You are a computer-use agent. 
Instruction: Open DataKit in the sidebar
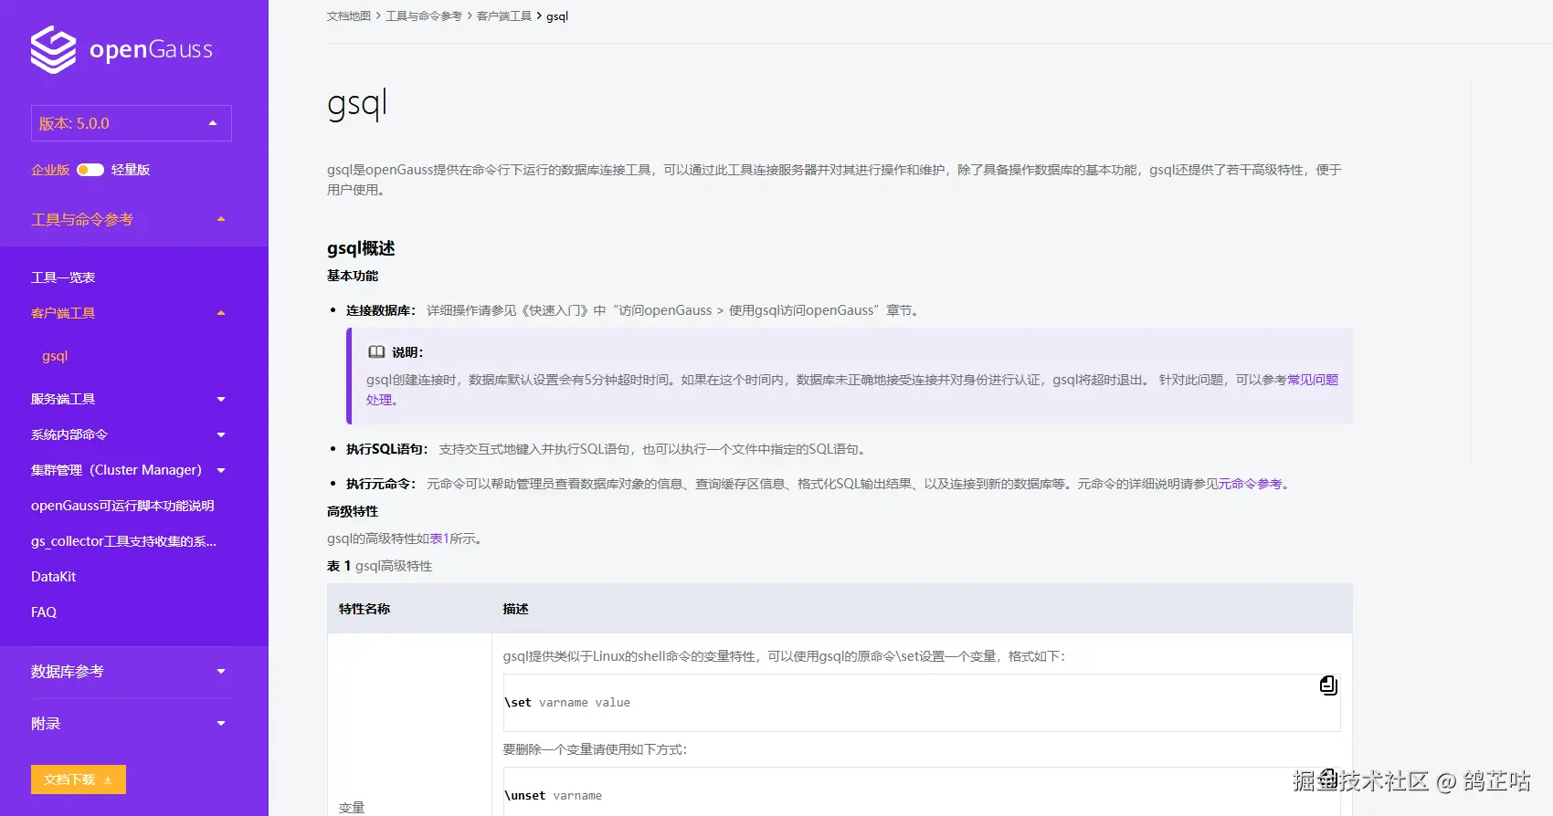pos(53,577)
